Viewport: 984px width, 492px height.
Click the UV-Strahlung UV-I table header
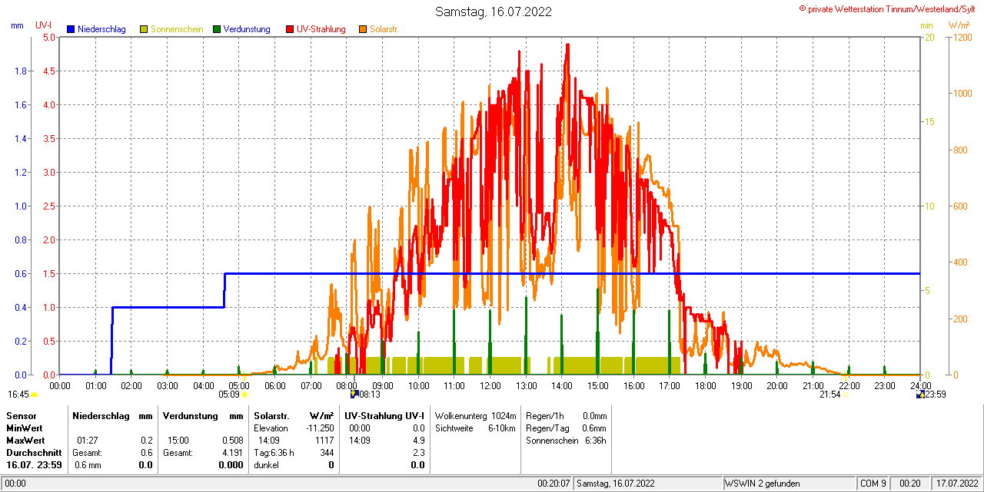pos(384,415)
